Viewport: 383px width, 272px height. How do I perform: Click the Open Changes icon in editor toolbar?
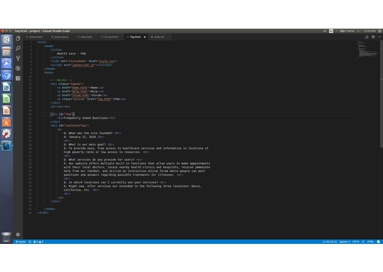click(x=366, y=37)
